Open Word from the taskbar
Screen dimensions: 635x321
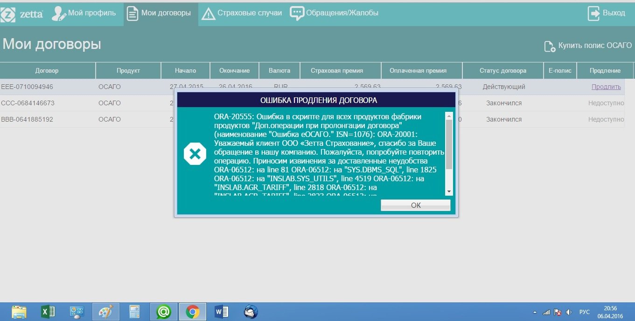pyautogui.click(x=221, y=312)
